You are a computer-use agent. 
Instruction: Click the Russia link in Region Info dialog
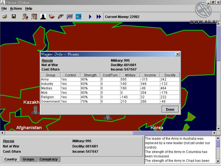pyautogui.click(x=47, y=61)
